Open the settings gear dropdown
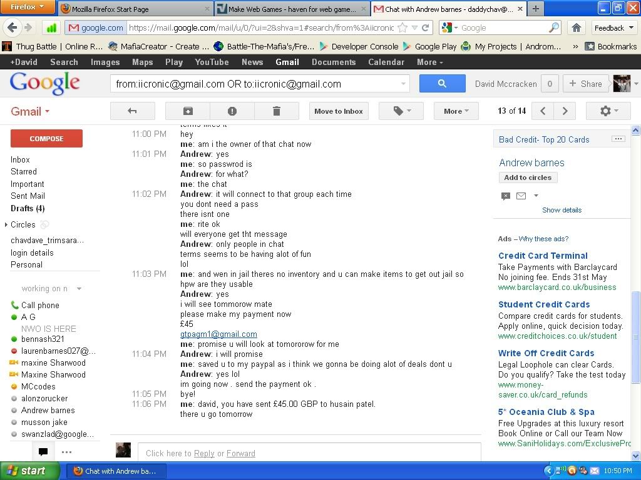 tap(608, 111)
